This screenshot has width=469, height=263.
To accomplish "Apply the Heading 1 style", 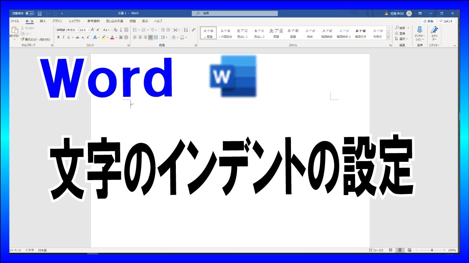I will pyautogui.click(x=242, y=33).
